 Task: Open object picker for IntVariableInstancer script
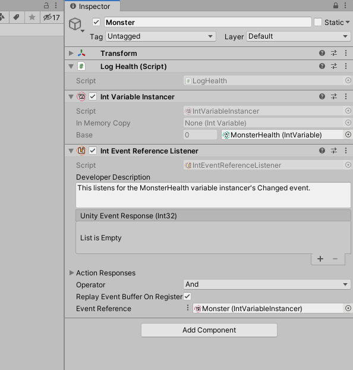pyautogui.click(x=348, y=111)
